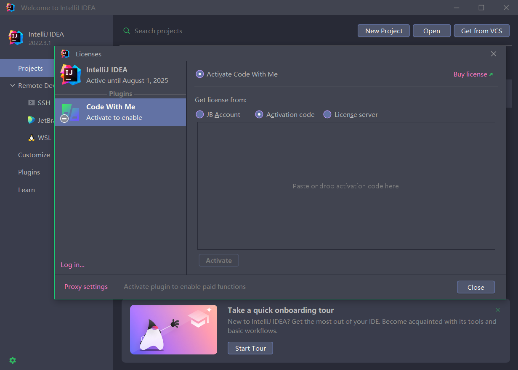Click the Close button in Licenses dialog
The height and width of the screenshot is (370, 518).
click(476, 287)
